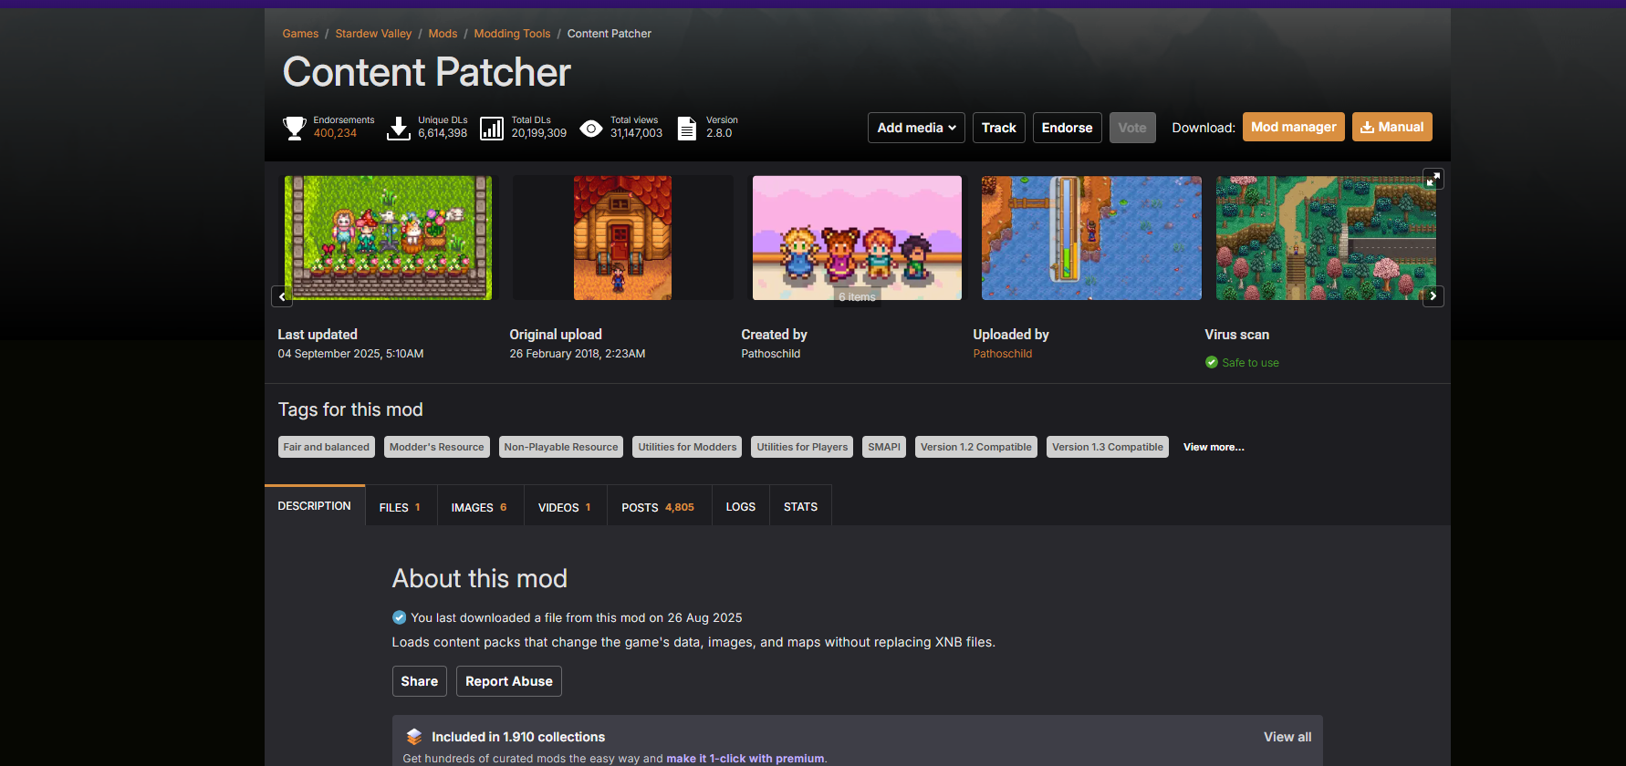Screen dimensions: 1626x766
Task: Click the blue downloaded checkmark icon
Action: pyautogui.click(x=399, y=617)
